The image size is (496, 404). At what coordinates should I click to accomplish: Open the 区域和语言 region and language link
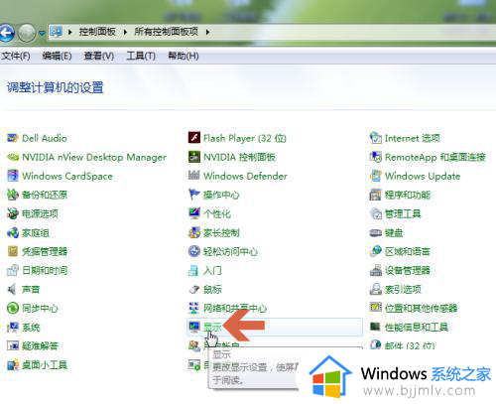pyautogui.click(x=407, y=251)
